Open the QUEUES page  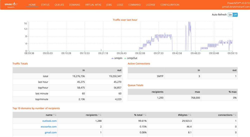pyautogui.click(x=59, y=5)
